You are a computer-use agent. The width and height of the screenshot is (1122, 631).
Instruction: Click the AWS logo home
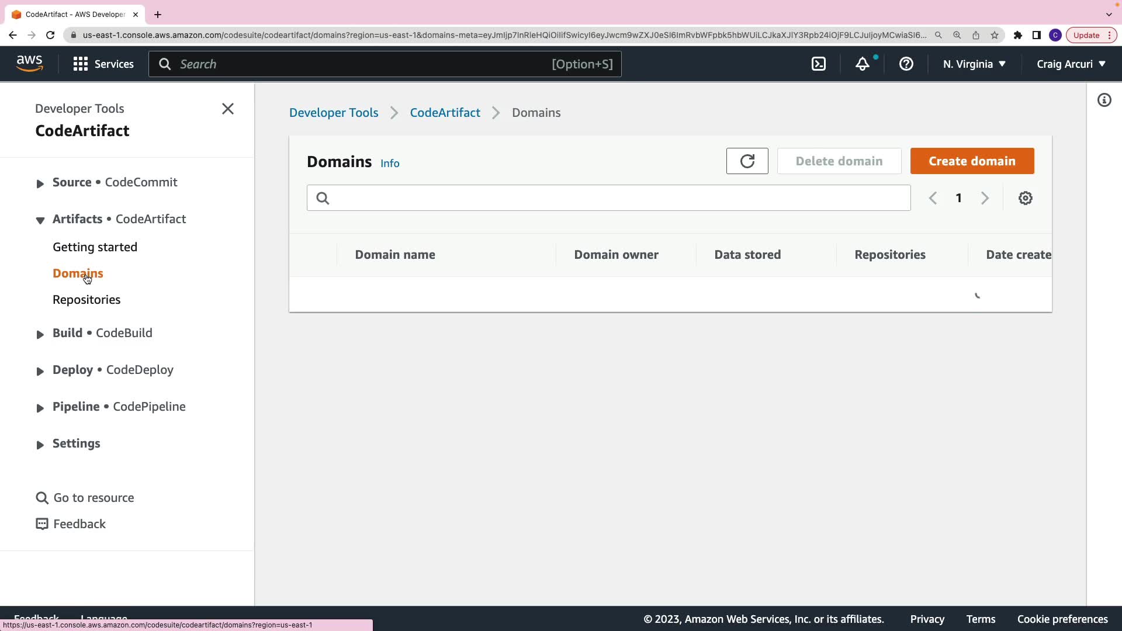click(29, 63)
